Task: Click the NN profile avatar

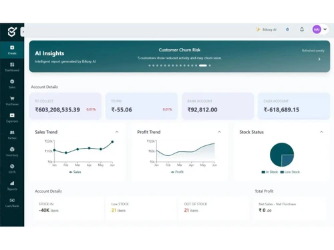Action: [317, 29]
